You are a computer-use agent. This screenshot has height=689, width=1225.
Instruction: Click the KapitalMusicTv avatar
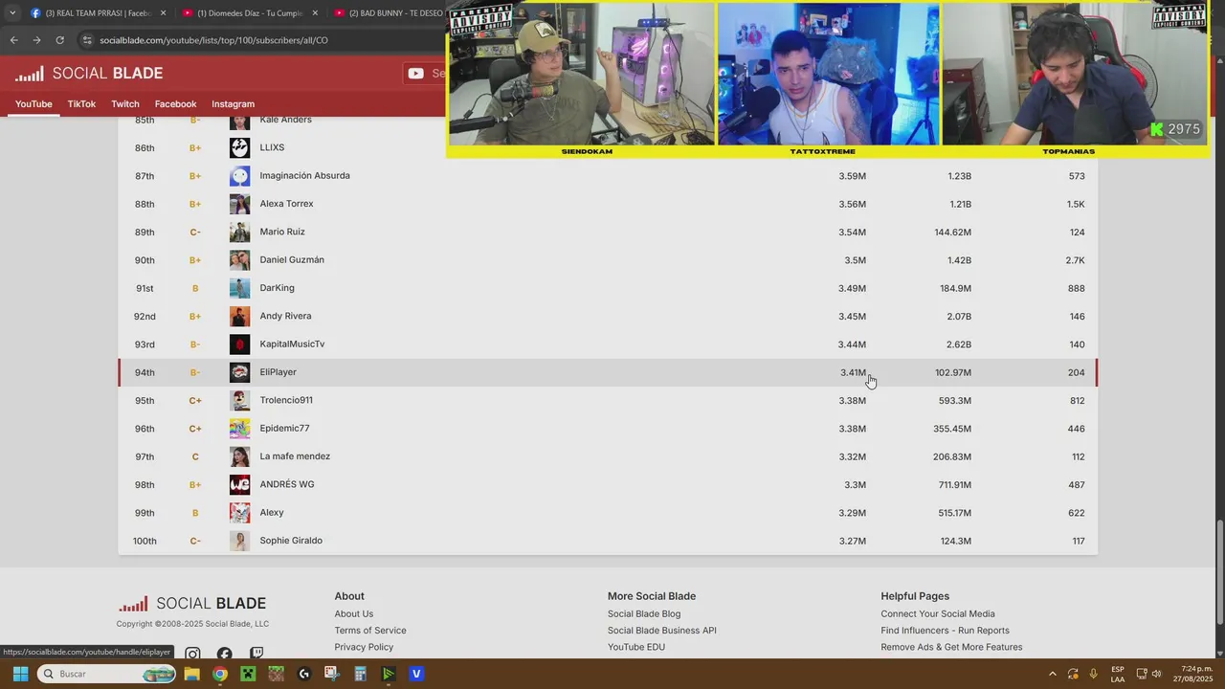(239, 344)
